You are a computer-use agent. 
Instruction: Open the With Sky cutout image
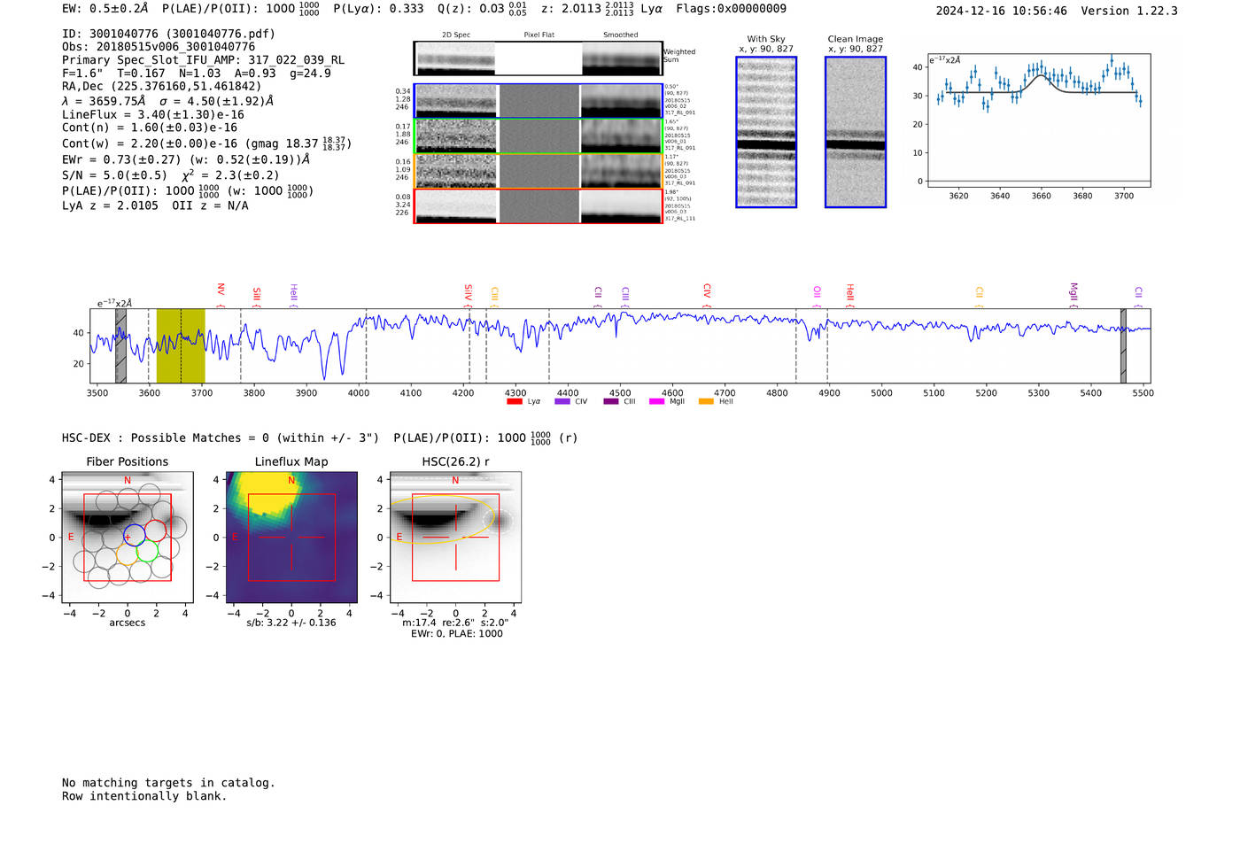(766, 132)
